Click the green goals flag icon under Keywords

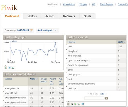pos(75,104)
